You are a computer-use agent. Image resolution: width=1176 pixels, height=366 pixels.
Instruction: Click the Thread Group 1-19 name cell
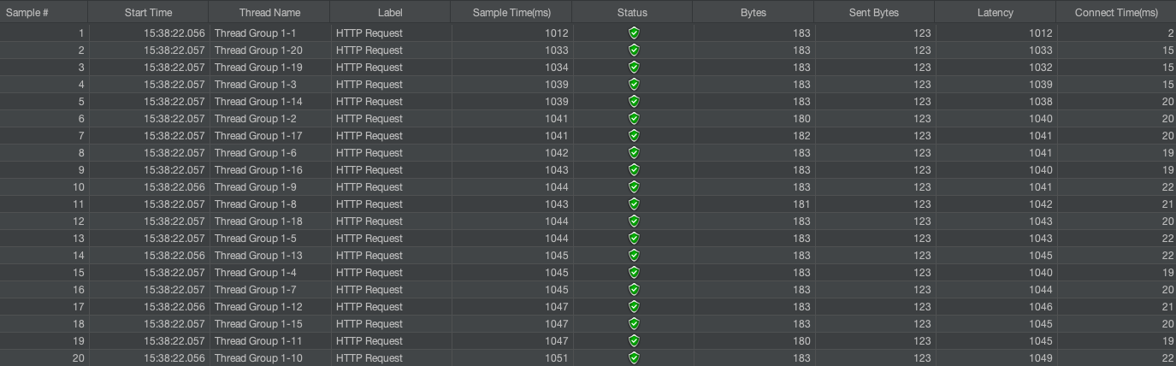(x=269, y=68)
